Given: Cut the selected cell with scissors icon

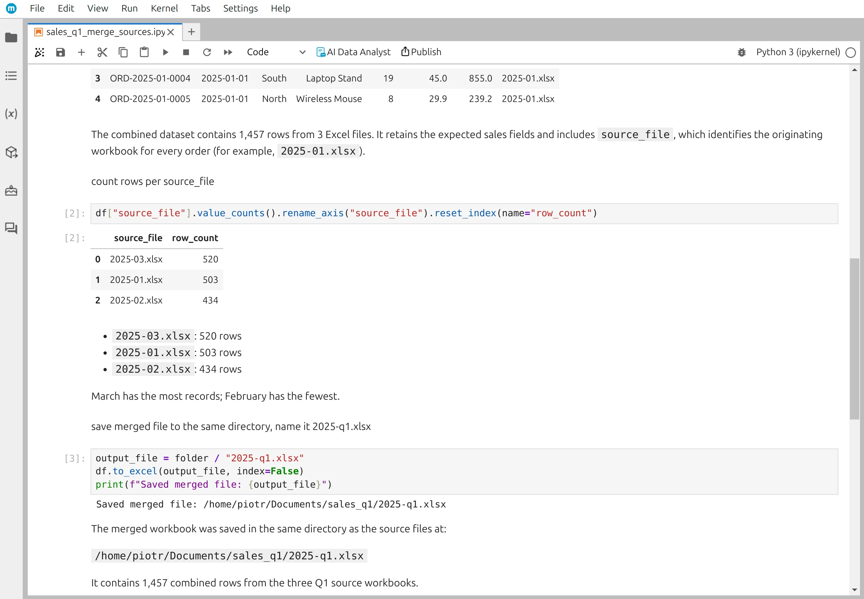Looking at the screenshot, I should click(102, 52).
